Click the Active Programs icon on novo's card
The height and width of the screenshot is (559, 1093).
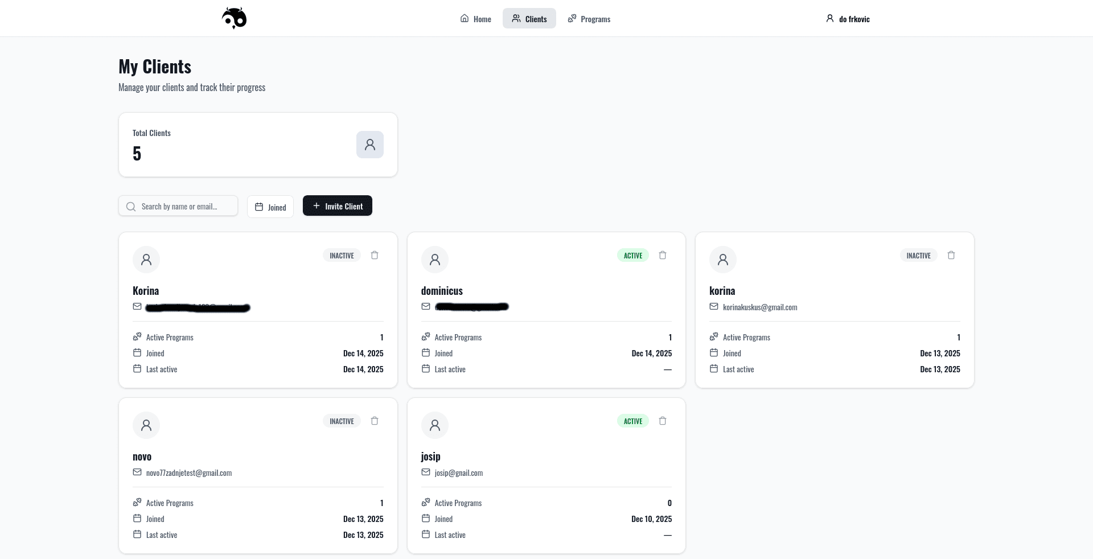(137, 502)
